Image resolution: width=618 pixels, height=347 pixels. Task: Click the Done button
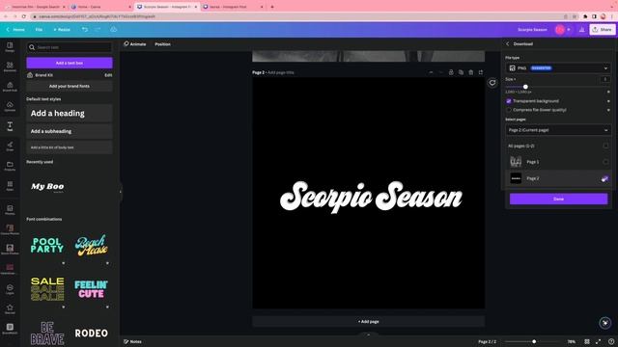[558, 200]
